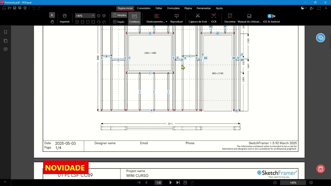The width and height of the screenshot is (331, 186).
Task: Zoom out with the bottom bar minus button
Action: click(275, 183)
